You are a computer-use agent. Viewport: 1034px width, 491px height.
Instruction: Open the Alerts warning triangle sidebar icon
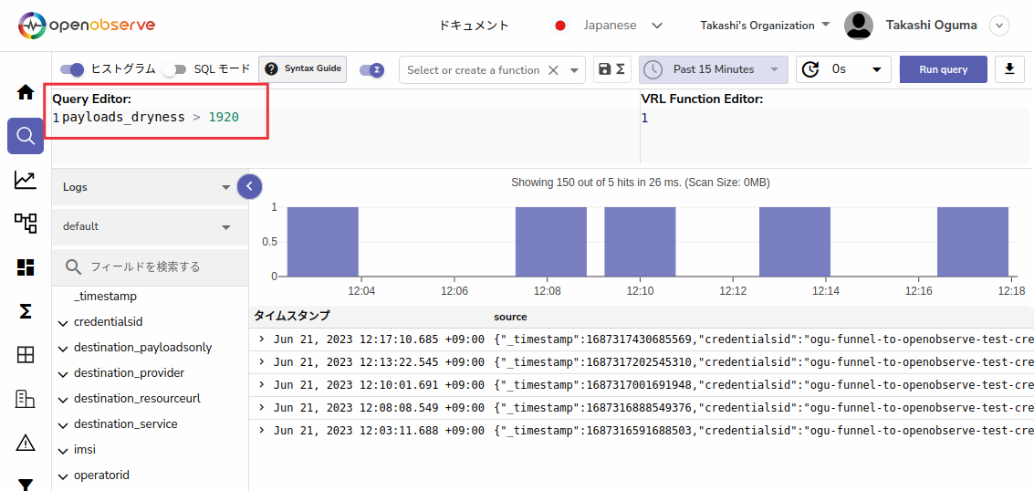25,443
